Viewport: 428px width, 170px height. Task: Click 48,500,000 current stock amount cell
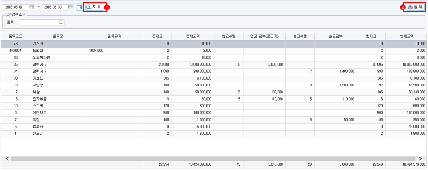click(x=407, y=85)
